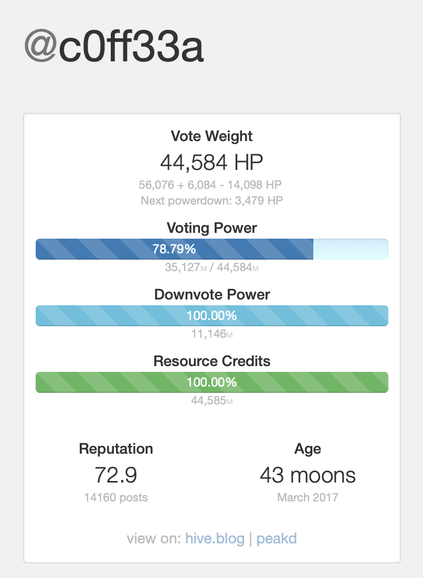Click the Next powerdown 3,479 HP text
The height and width of the screenshot is (578, 423).
pyautogui.click(x=211, y=200)
